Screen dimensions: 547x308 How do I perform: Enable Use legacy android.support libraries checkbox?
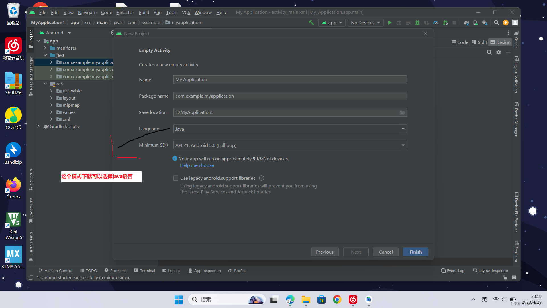[175, 178]
